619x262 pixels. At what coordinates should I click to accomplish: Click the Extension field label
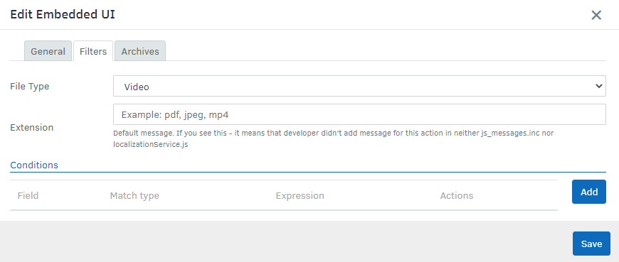[x=31, y=127]
